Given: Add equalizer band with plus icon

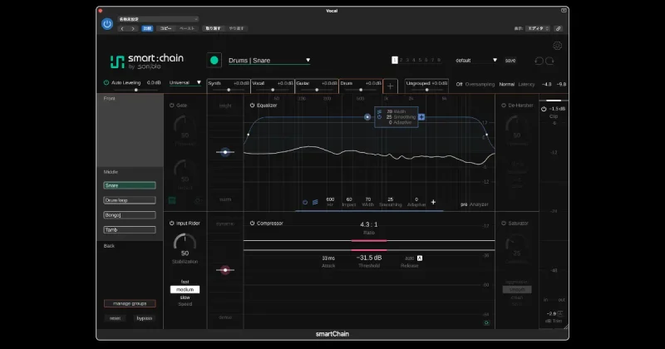Looking at the screenshot, I should [433, 202].
